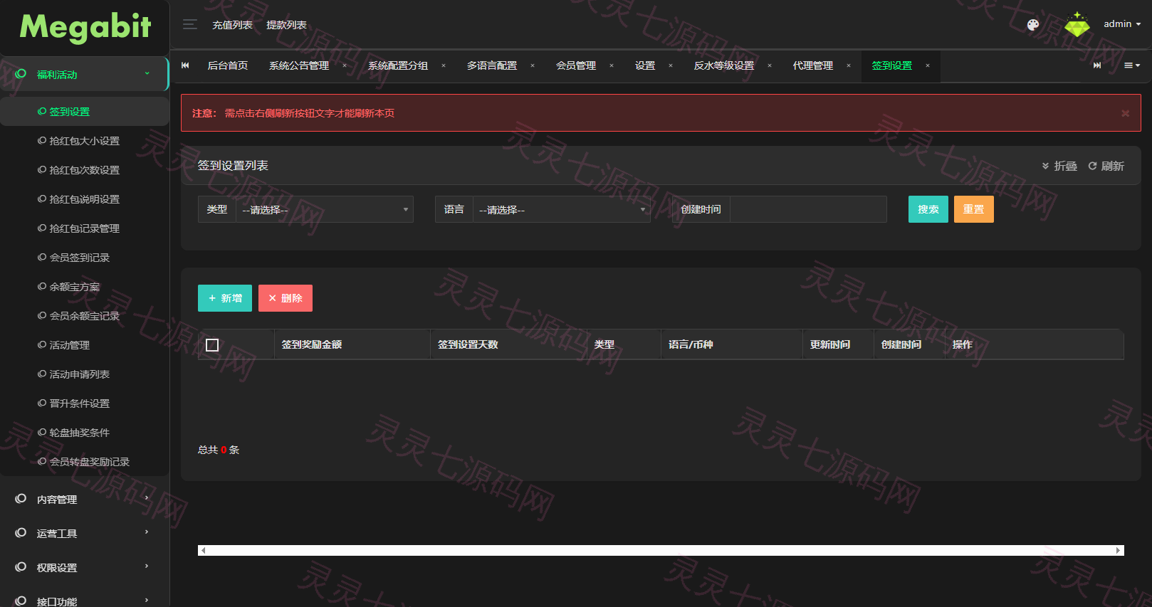Screen dimensions: 1152x607
Task: Open 抢红包次数设置 in sidebar
Action: (x=85, y=170)
